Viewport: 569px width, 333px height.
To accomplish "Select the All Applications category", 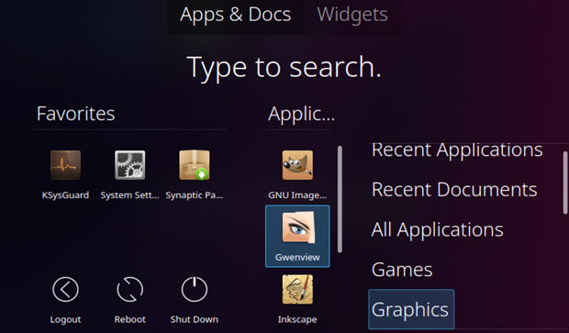I will pos(437,229).
